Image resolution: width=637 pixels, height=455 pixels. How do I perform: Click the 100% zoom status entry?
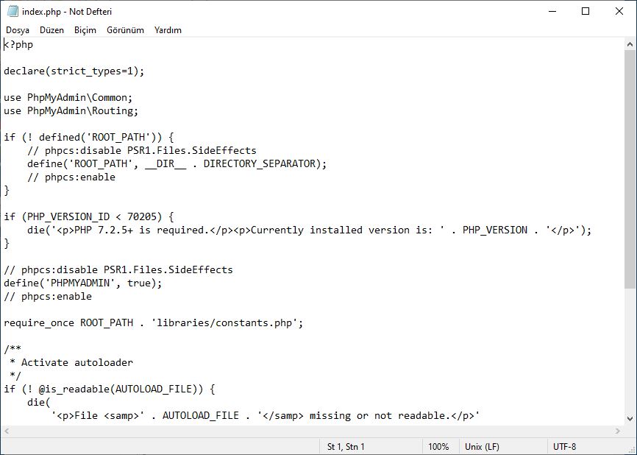[x=438, y=446]
